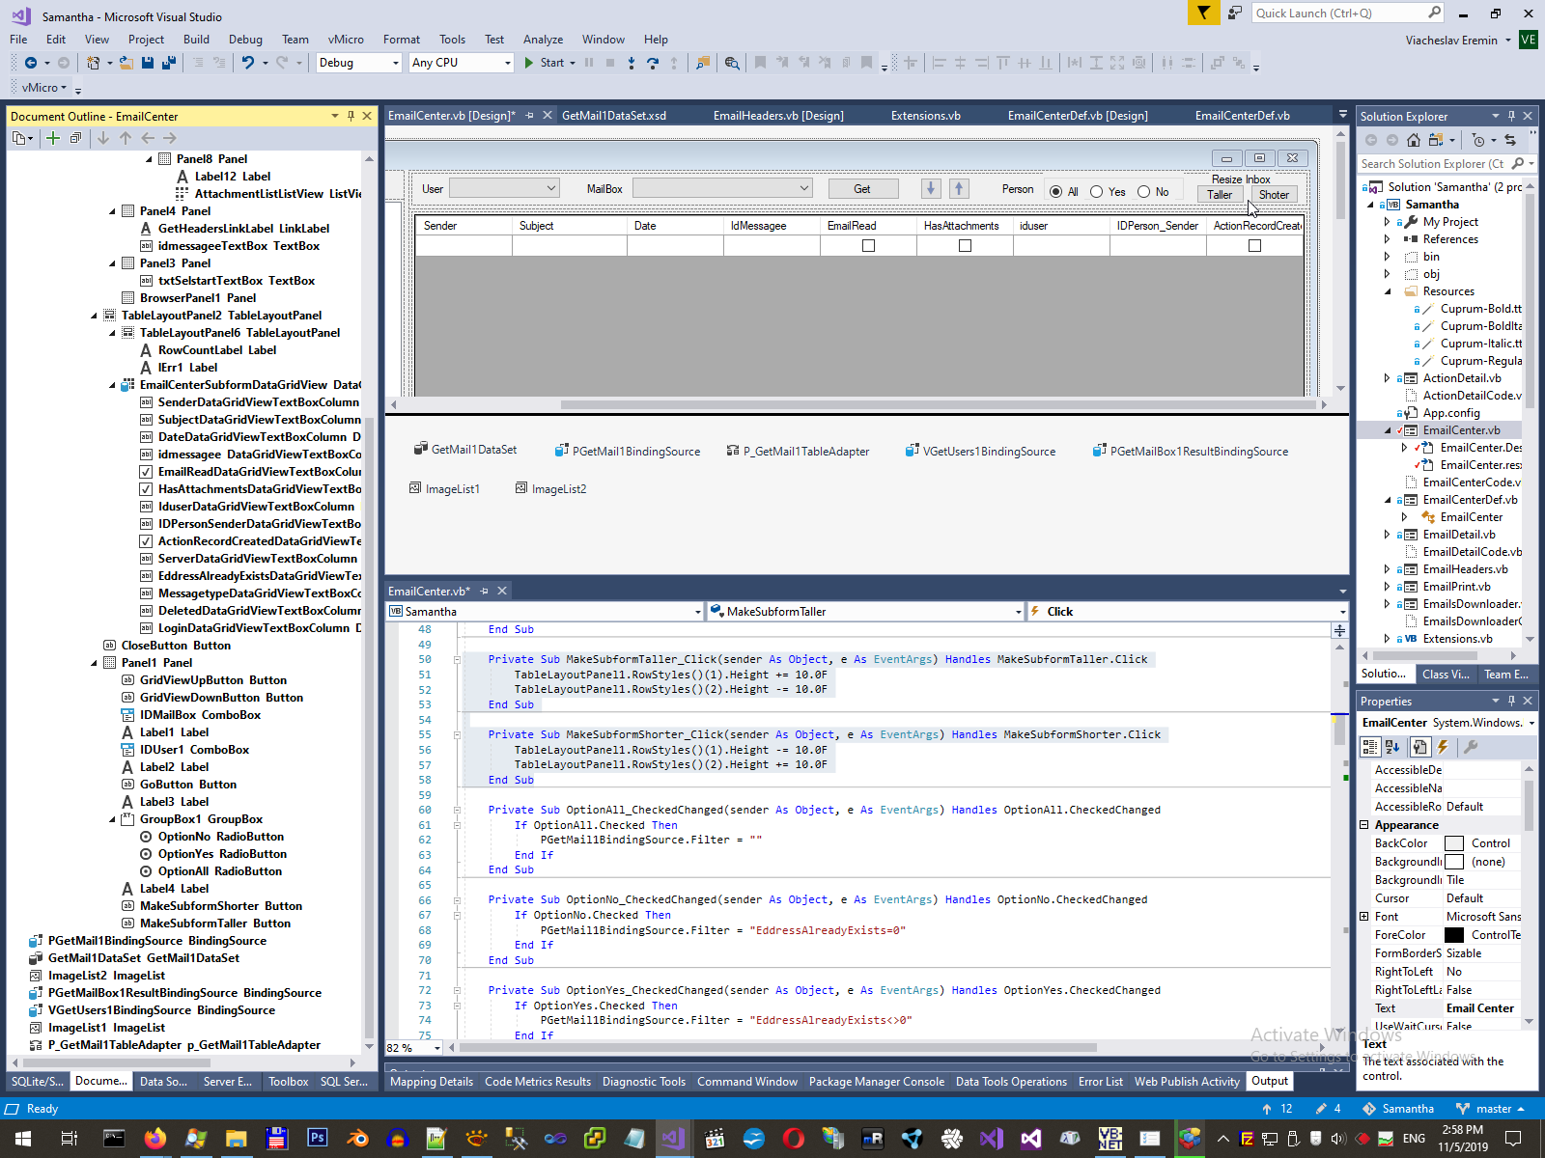Click the BackgroundImage swatch in Properties
The image size is (1545, 1158).
coord(1454,862)
